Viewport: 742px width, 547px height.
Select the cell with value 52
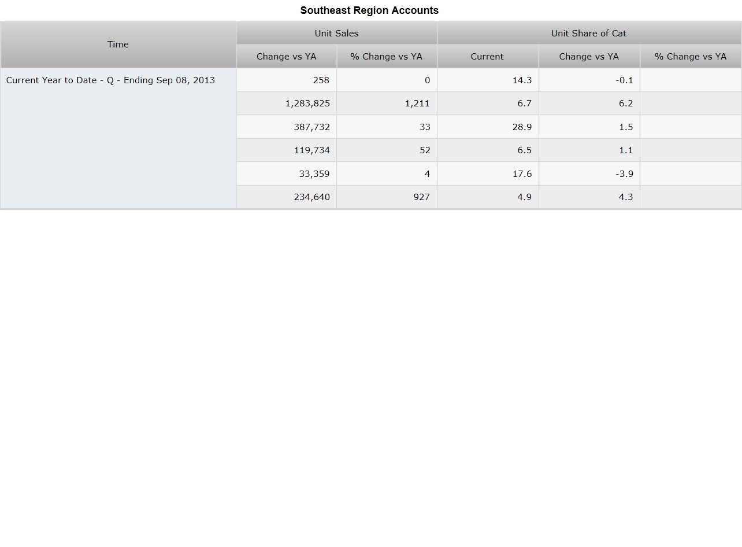pos(387,150)
